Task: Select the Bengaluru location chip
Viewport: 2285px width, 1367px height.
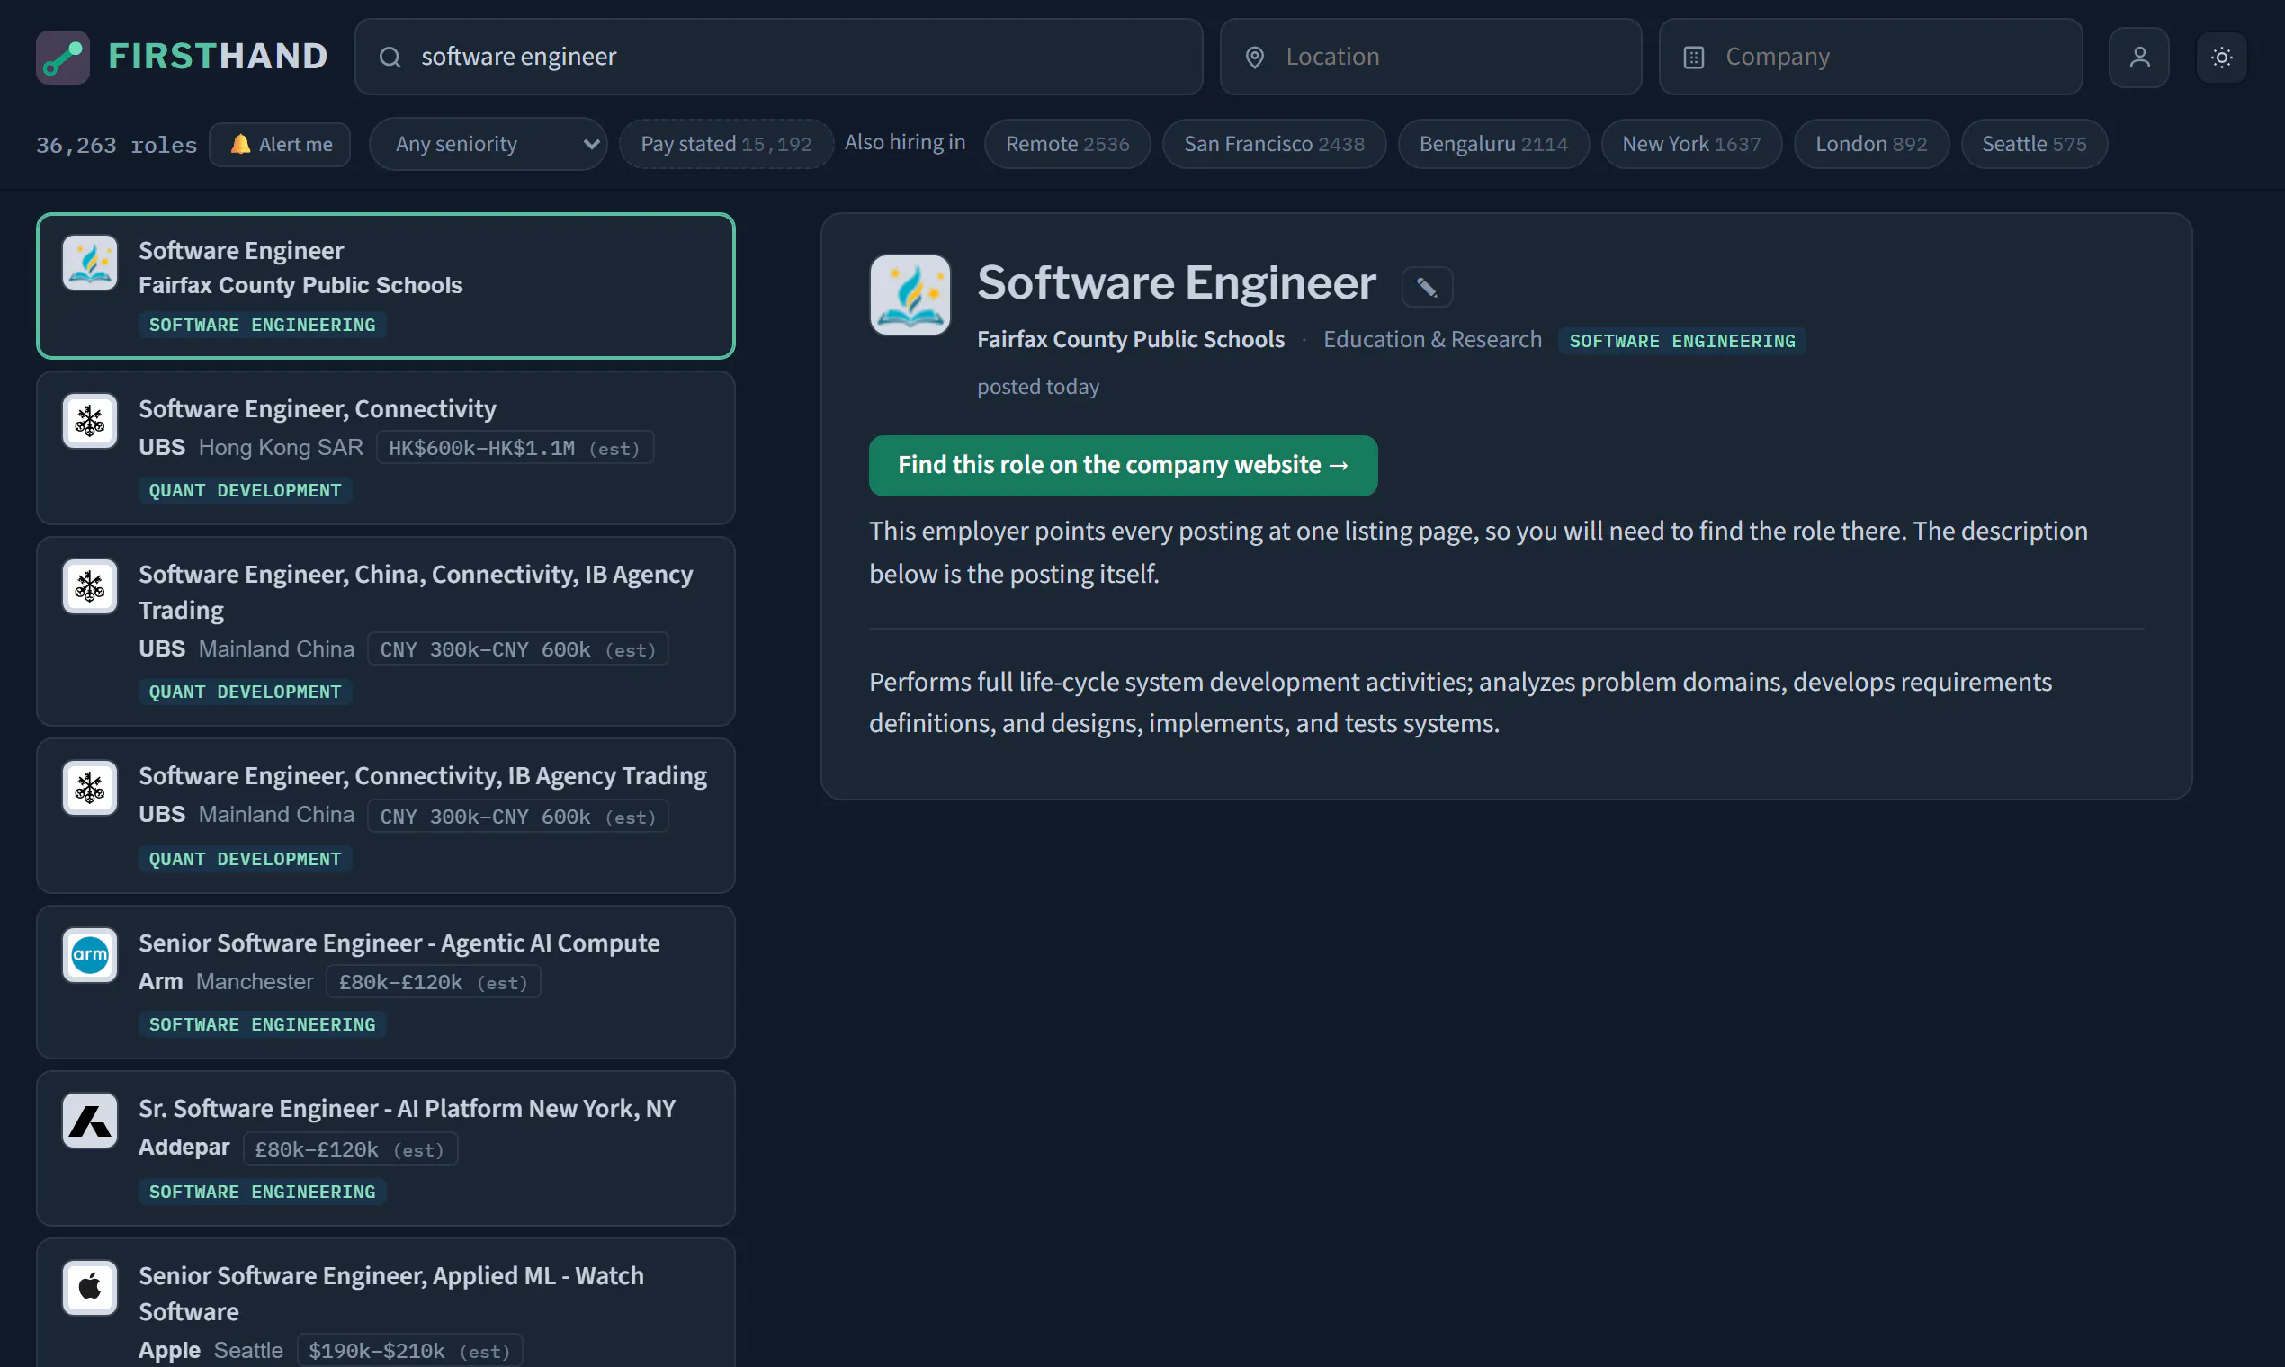Action: (x=1492, y=144)
